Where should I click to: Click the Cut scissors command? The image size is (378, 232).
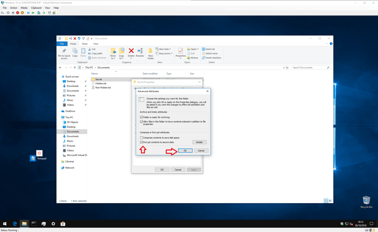pos(92,49)
